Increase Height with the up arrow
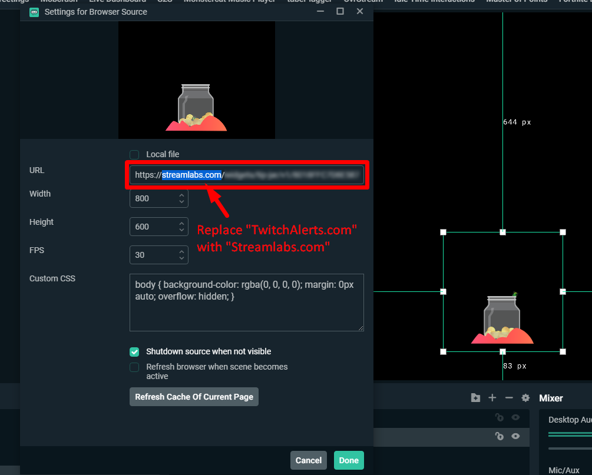 click(x=181, y=223)
